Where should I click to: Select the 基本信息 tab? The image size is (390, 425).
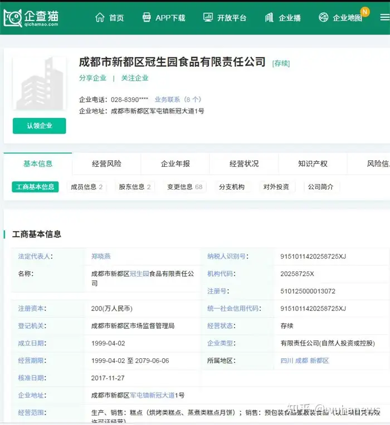point(38,164)
